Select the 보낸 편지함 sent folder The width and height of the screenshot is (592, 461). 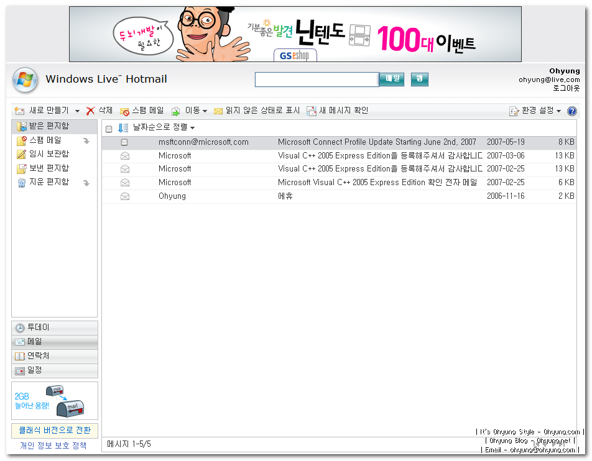point(49,168)
